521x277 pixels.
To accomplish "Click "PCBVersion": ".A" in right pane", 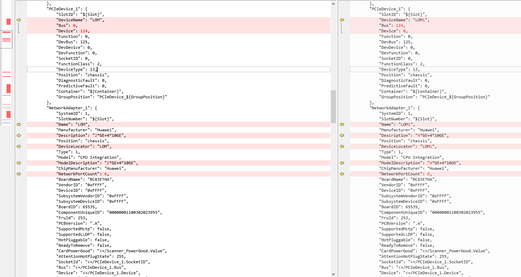I will coord(402,223).
